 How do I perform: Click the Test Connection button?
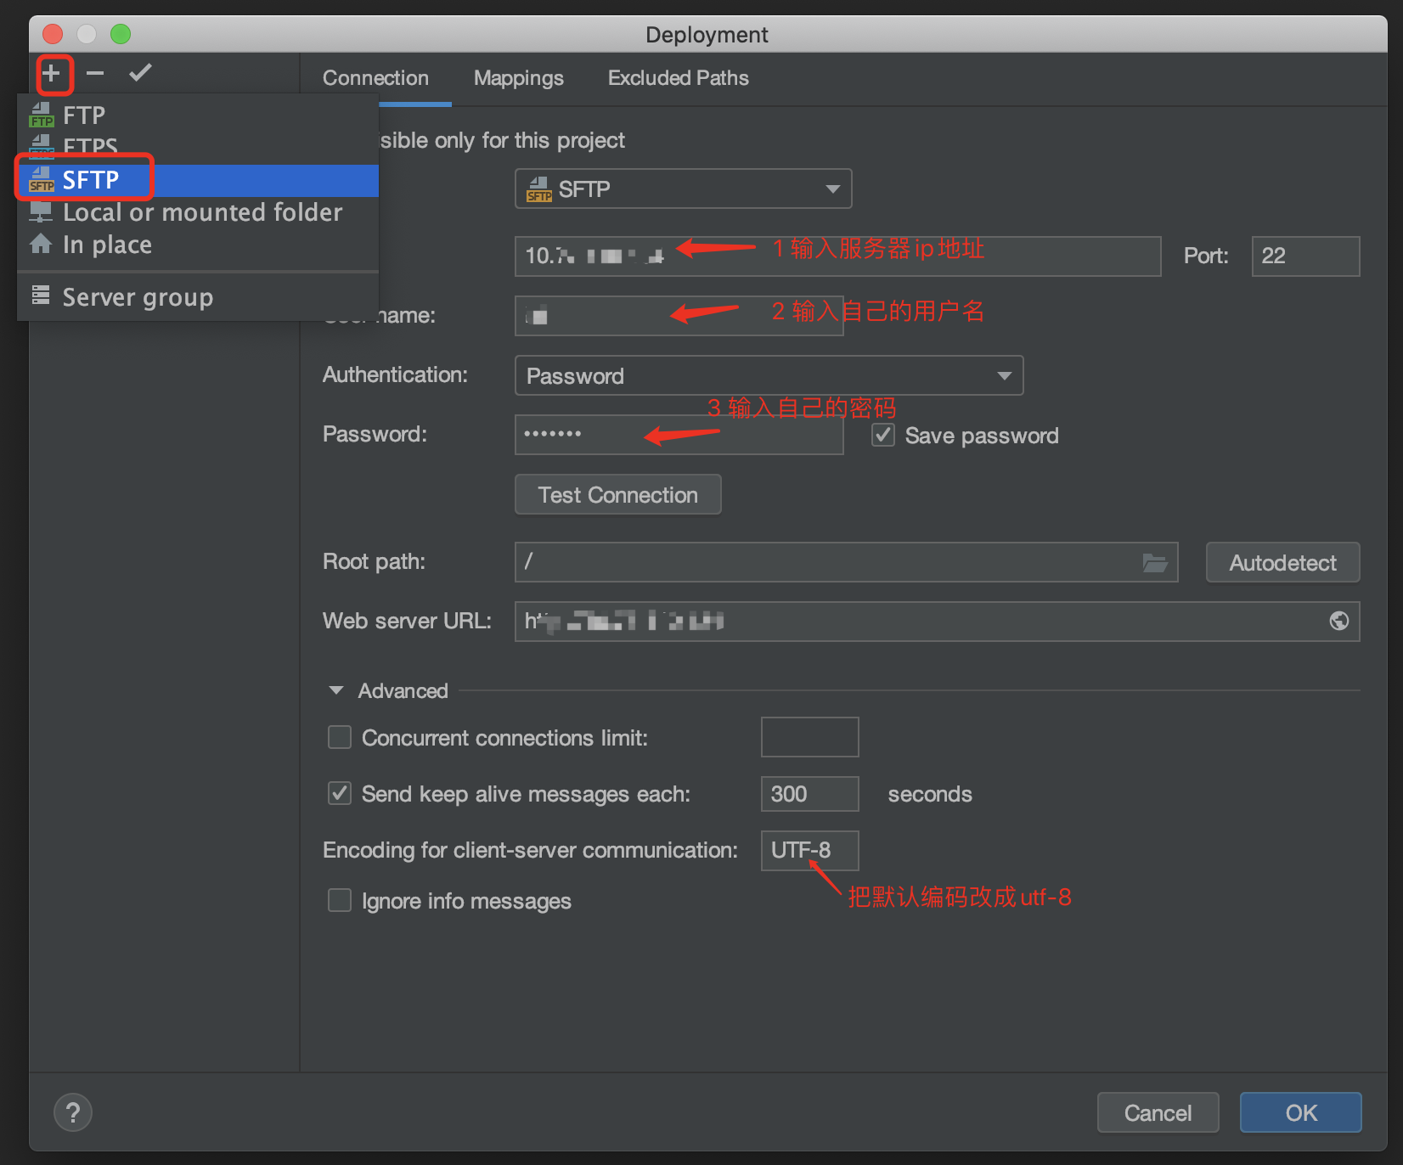[617, 494]
